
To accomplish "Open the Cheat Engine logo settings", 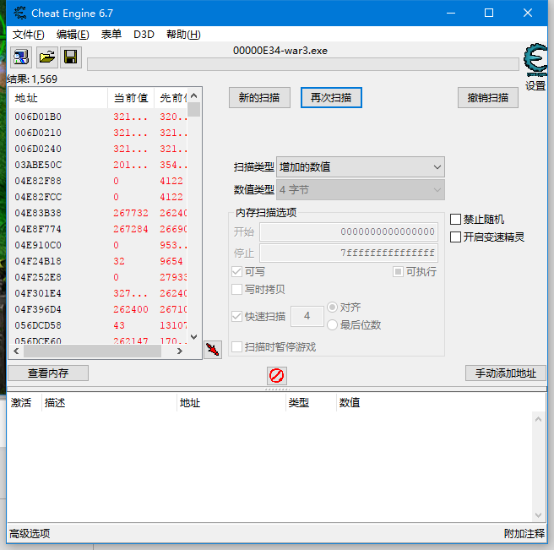I will tap(535, 59).
